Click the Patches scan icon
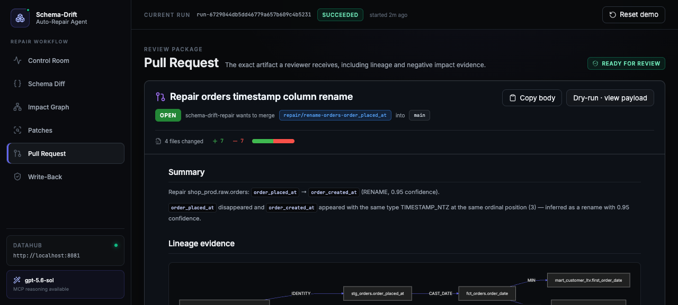Viewport: 678px width, 305px height. tap(17, 131)
